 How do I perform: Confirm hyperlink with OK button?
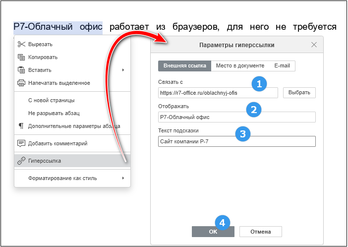pyautogui.click(x=213, y=232)
